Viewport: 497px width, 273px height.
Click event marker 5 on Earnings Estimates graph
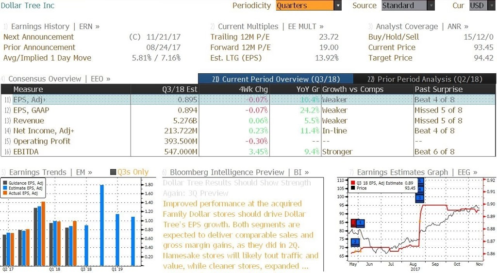click(x=421, y=181)
